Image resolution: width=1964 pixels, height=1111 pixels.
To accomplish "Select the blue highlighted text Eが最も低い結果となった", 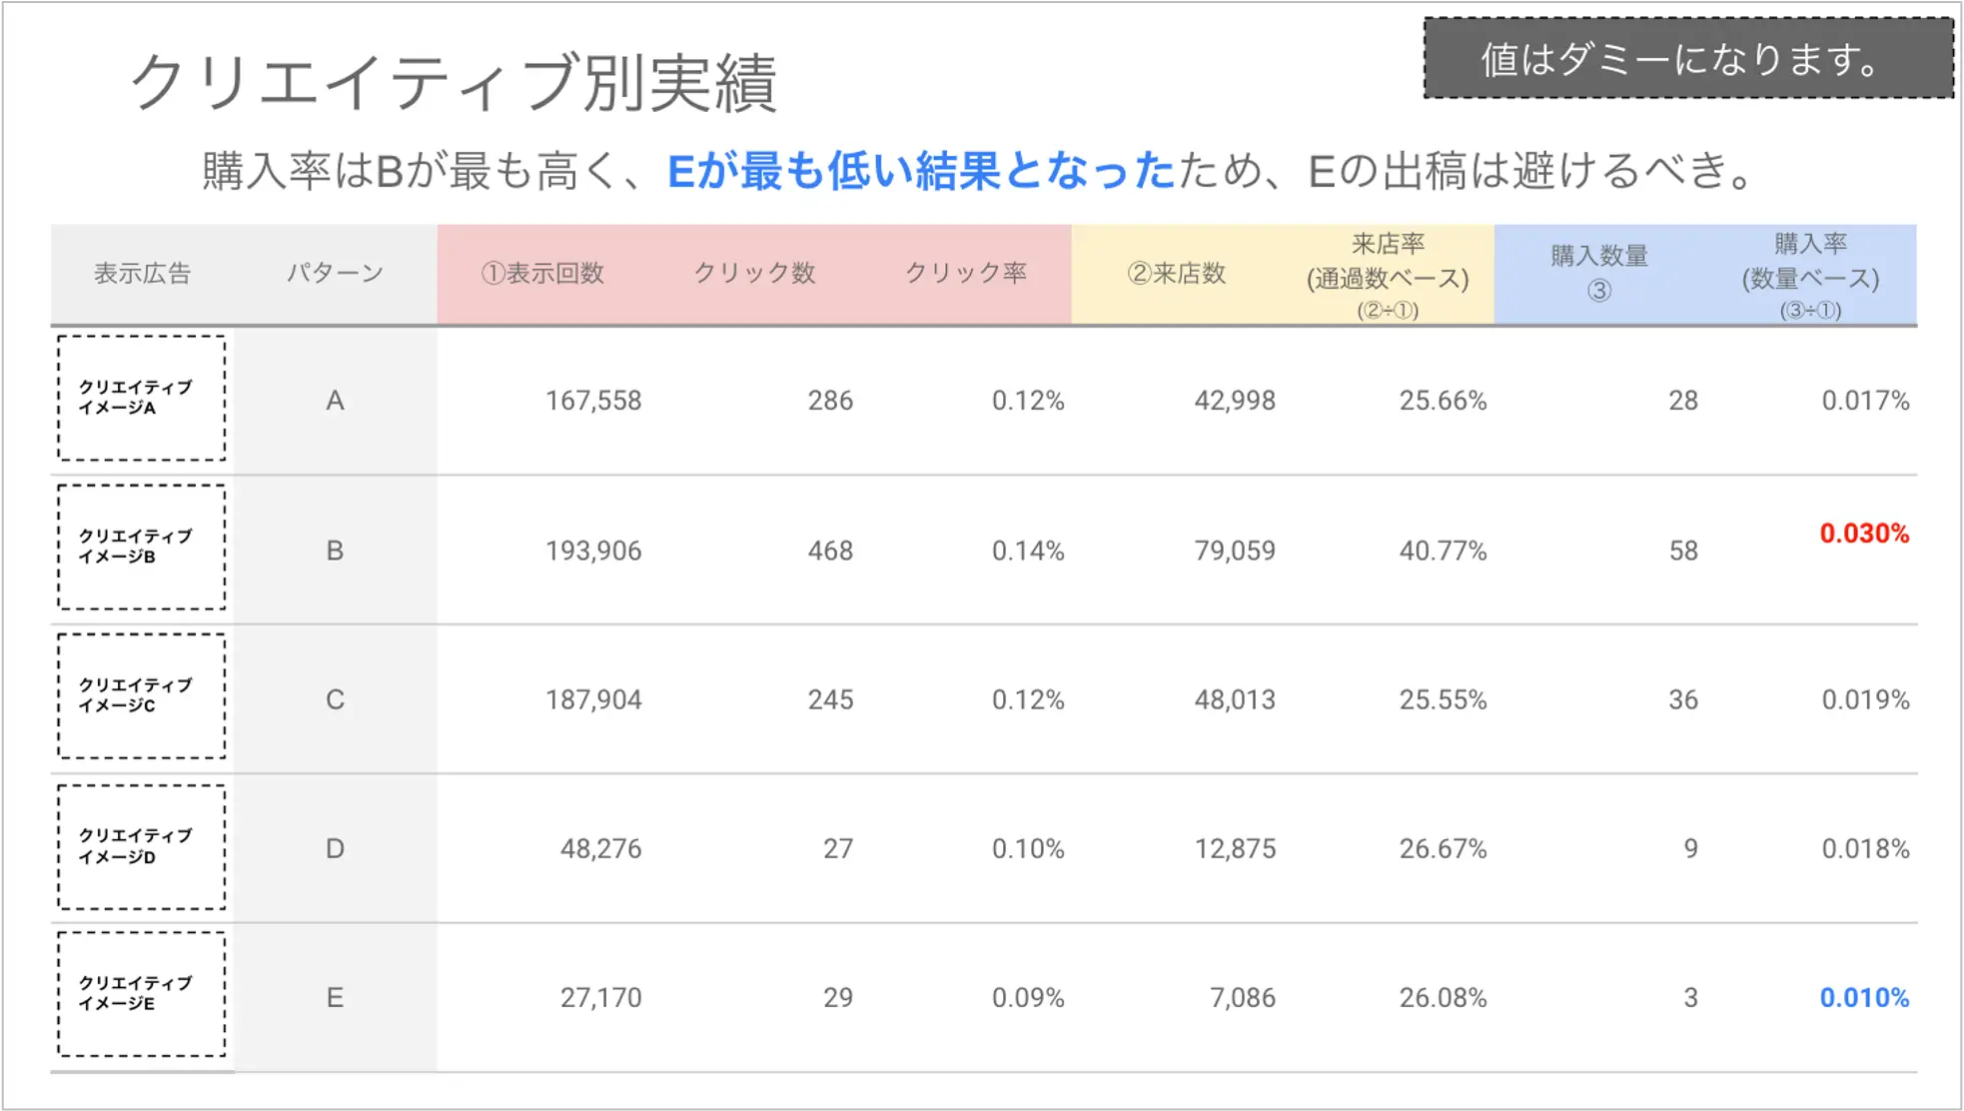I will point(920,171).
